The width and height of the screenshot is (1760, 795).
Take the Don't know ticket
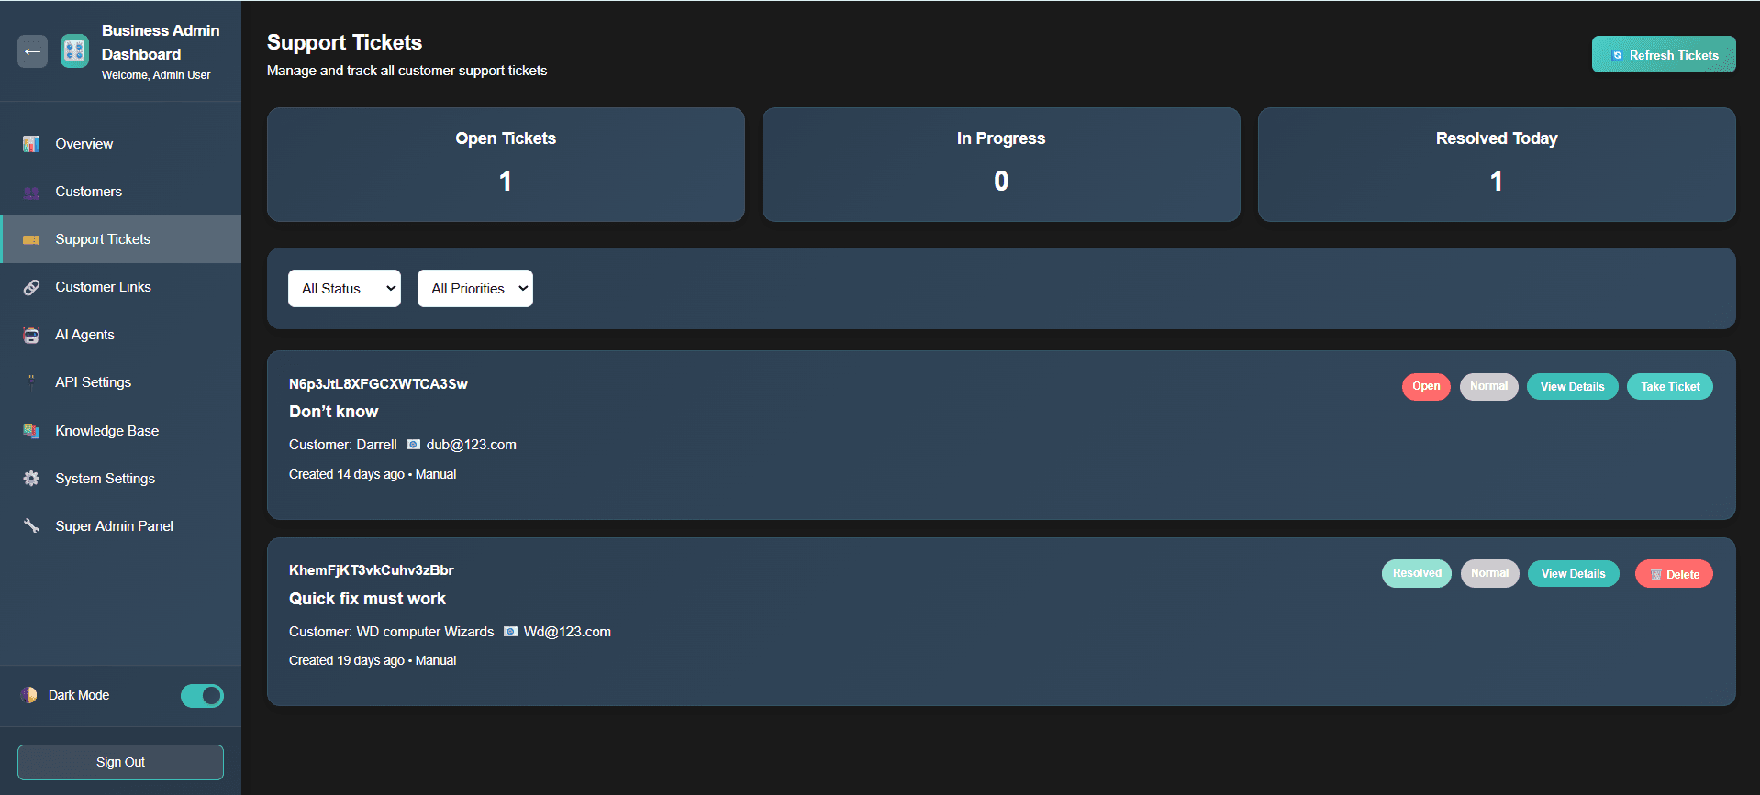[x=1669, y=387]
